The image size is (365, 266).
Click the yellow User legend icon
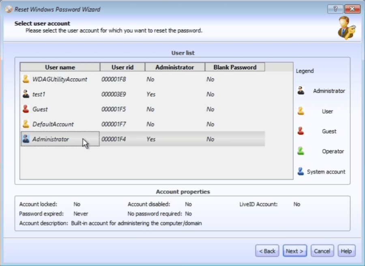(x=301, y=111)
